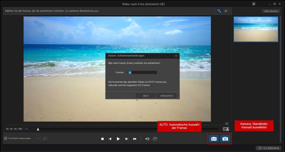Click the AUTO frame capture button
285x152 pixels.
click(214, 139)
